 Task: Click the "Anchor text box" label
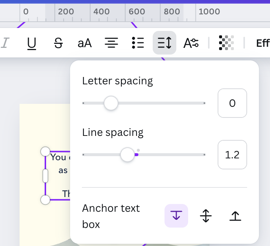(111, 216)
